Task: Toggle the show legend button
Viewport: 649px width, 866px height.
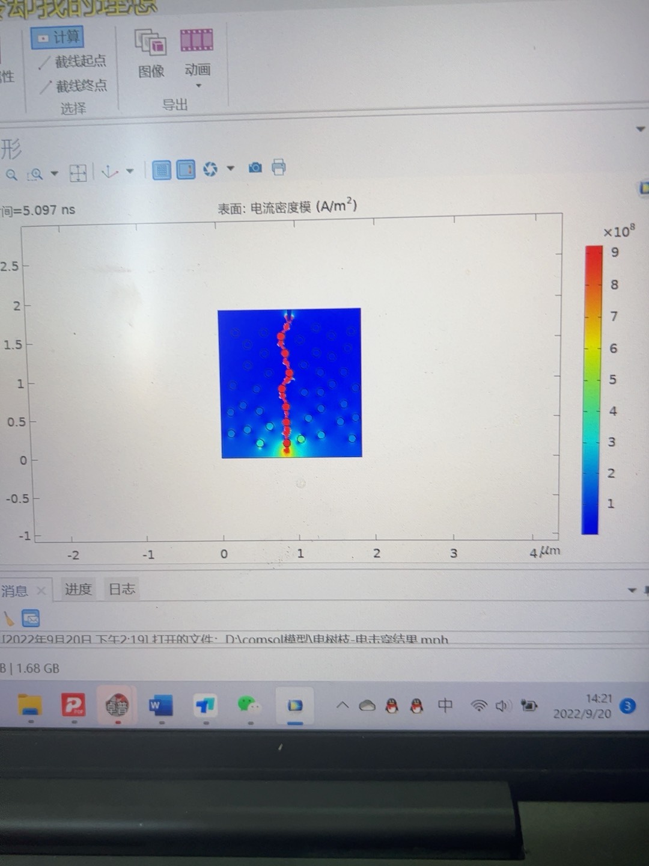Action: pyautogui.click(x=186, y=170)
